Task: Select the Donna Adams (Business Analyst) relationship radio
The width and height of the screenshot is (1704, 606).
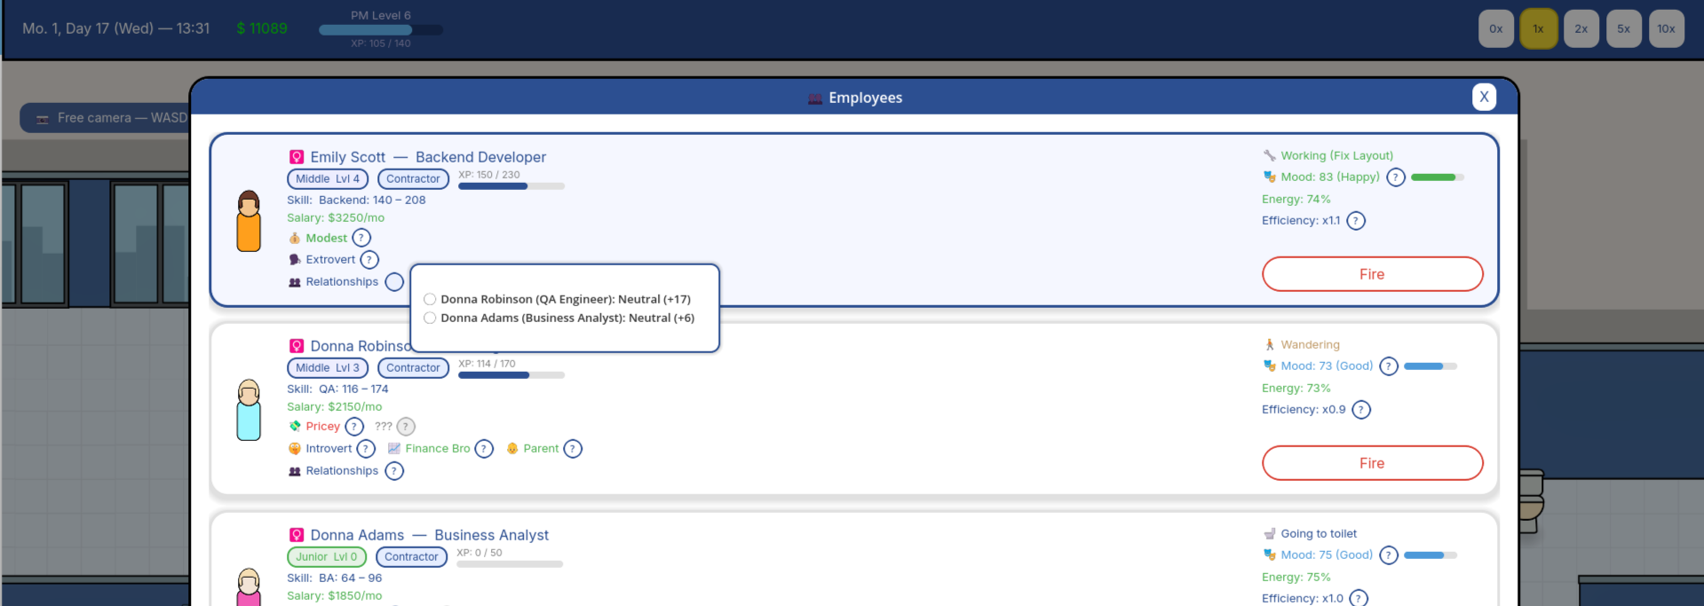Action: 430,319
